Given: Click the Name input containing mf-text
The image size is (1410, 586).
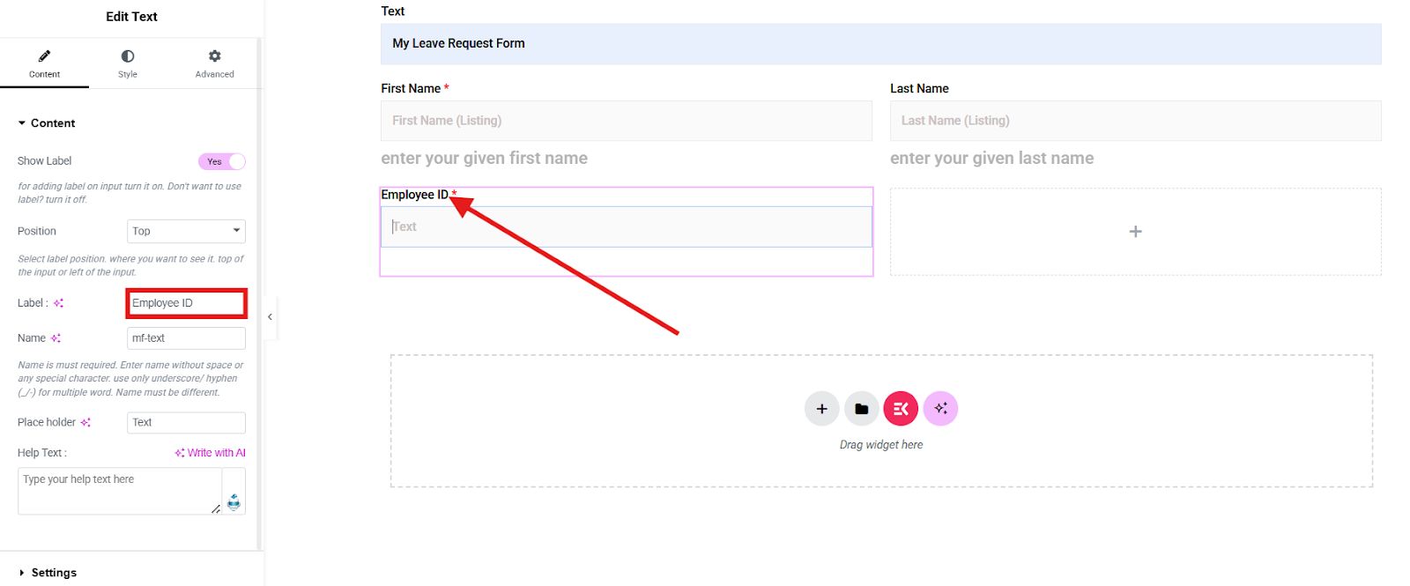Looking at the screenshot, I should [186, 338].
